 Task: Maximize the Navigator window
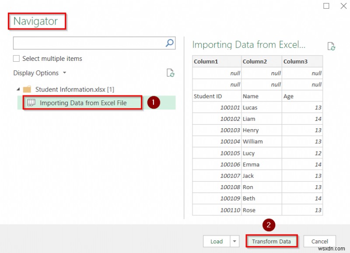coord(326,6)
